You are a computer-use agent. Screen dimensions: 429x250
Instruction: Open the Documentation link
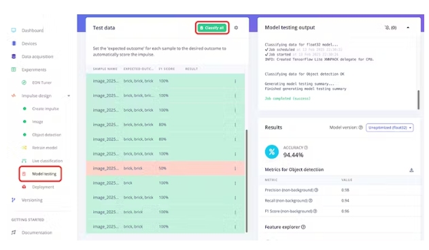coord(37,232)
